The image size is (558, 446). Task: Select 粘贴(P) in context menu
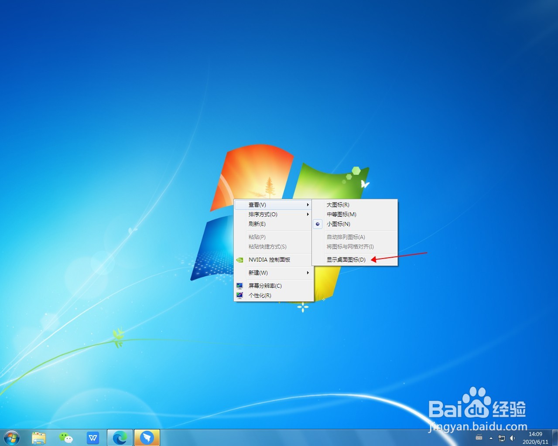tap(274, 237)
